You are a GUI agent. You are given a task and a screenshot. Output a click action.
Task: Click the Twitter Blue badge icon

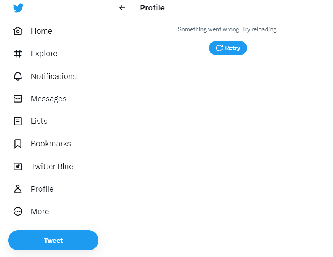[x=18, y=166]
